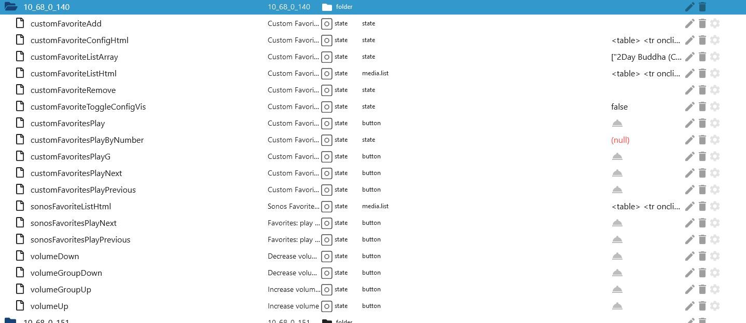Open gear settings for customFavoritesPlayG
Viewport: 746px width, 323px height.
pos(715,156)
